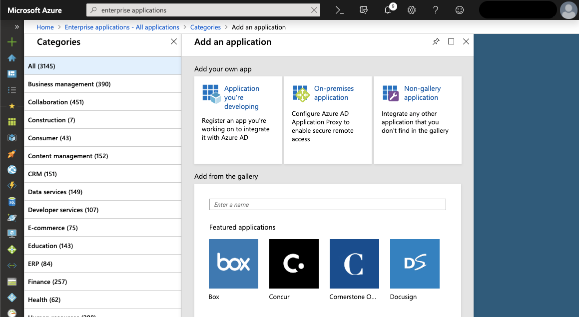The width and height of the screenshot is (579, 317).
Task: Open Virtual machines monitor icon
Action: click(12, 234)
